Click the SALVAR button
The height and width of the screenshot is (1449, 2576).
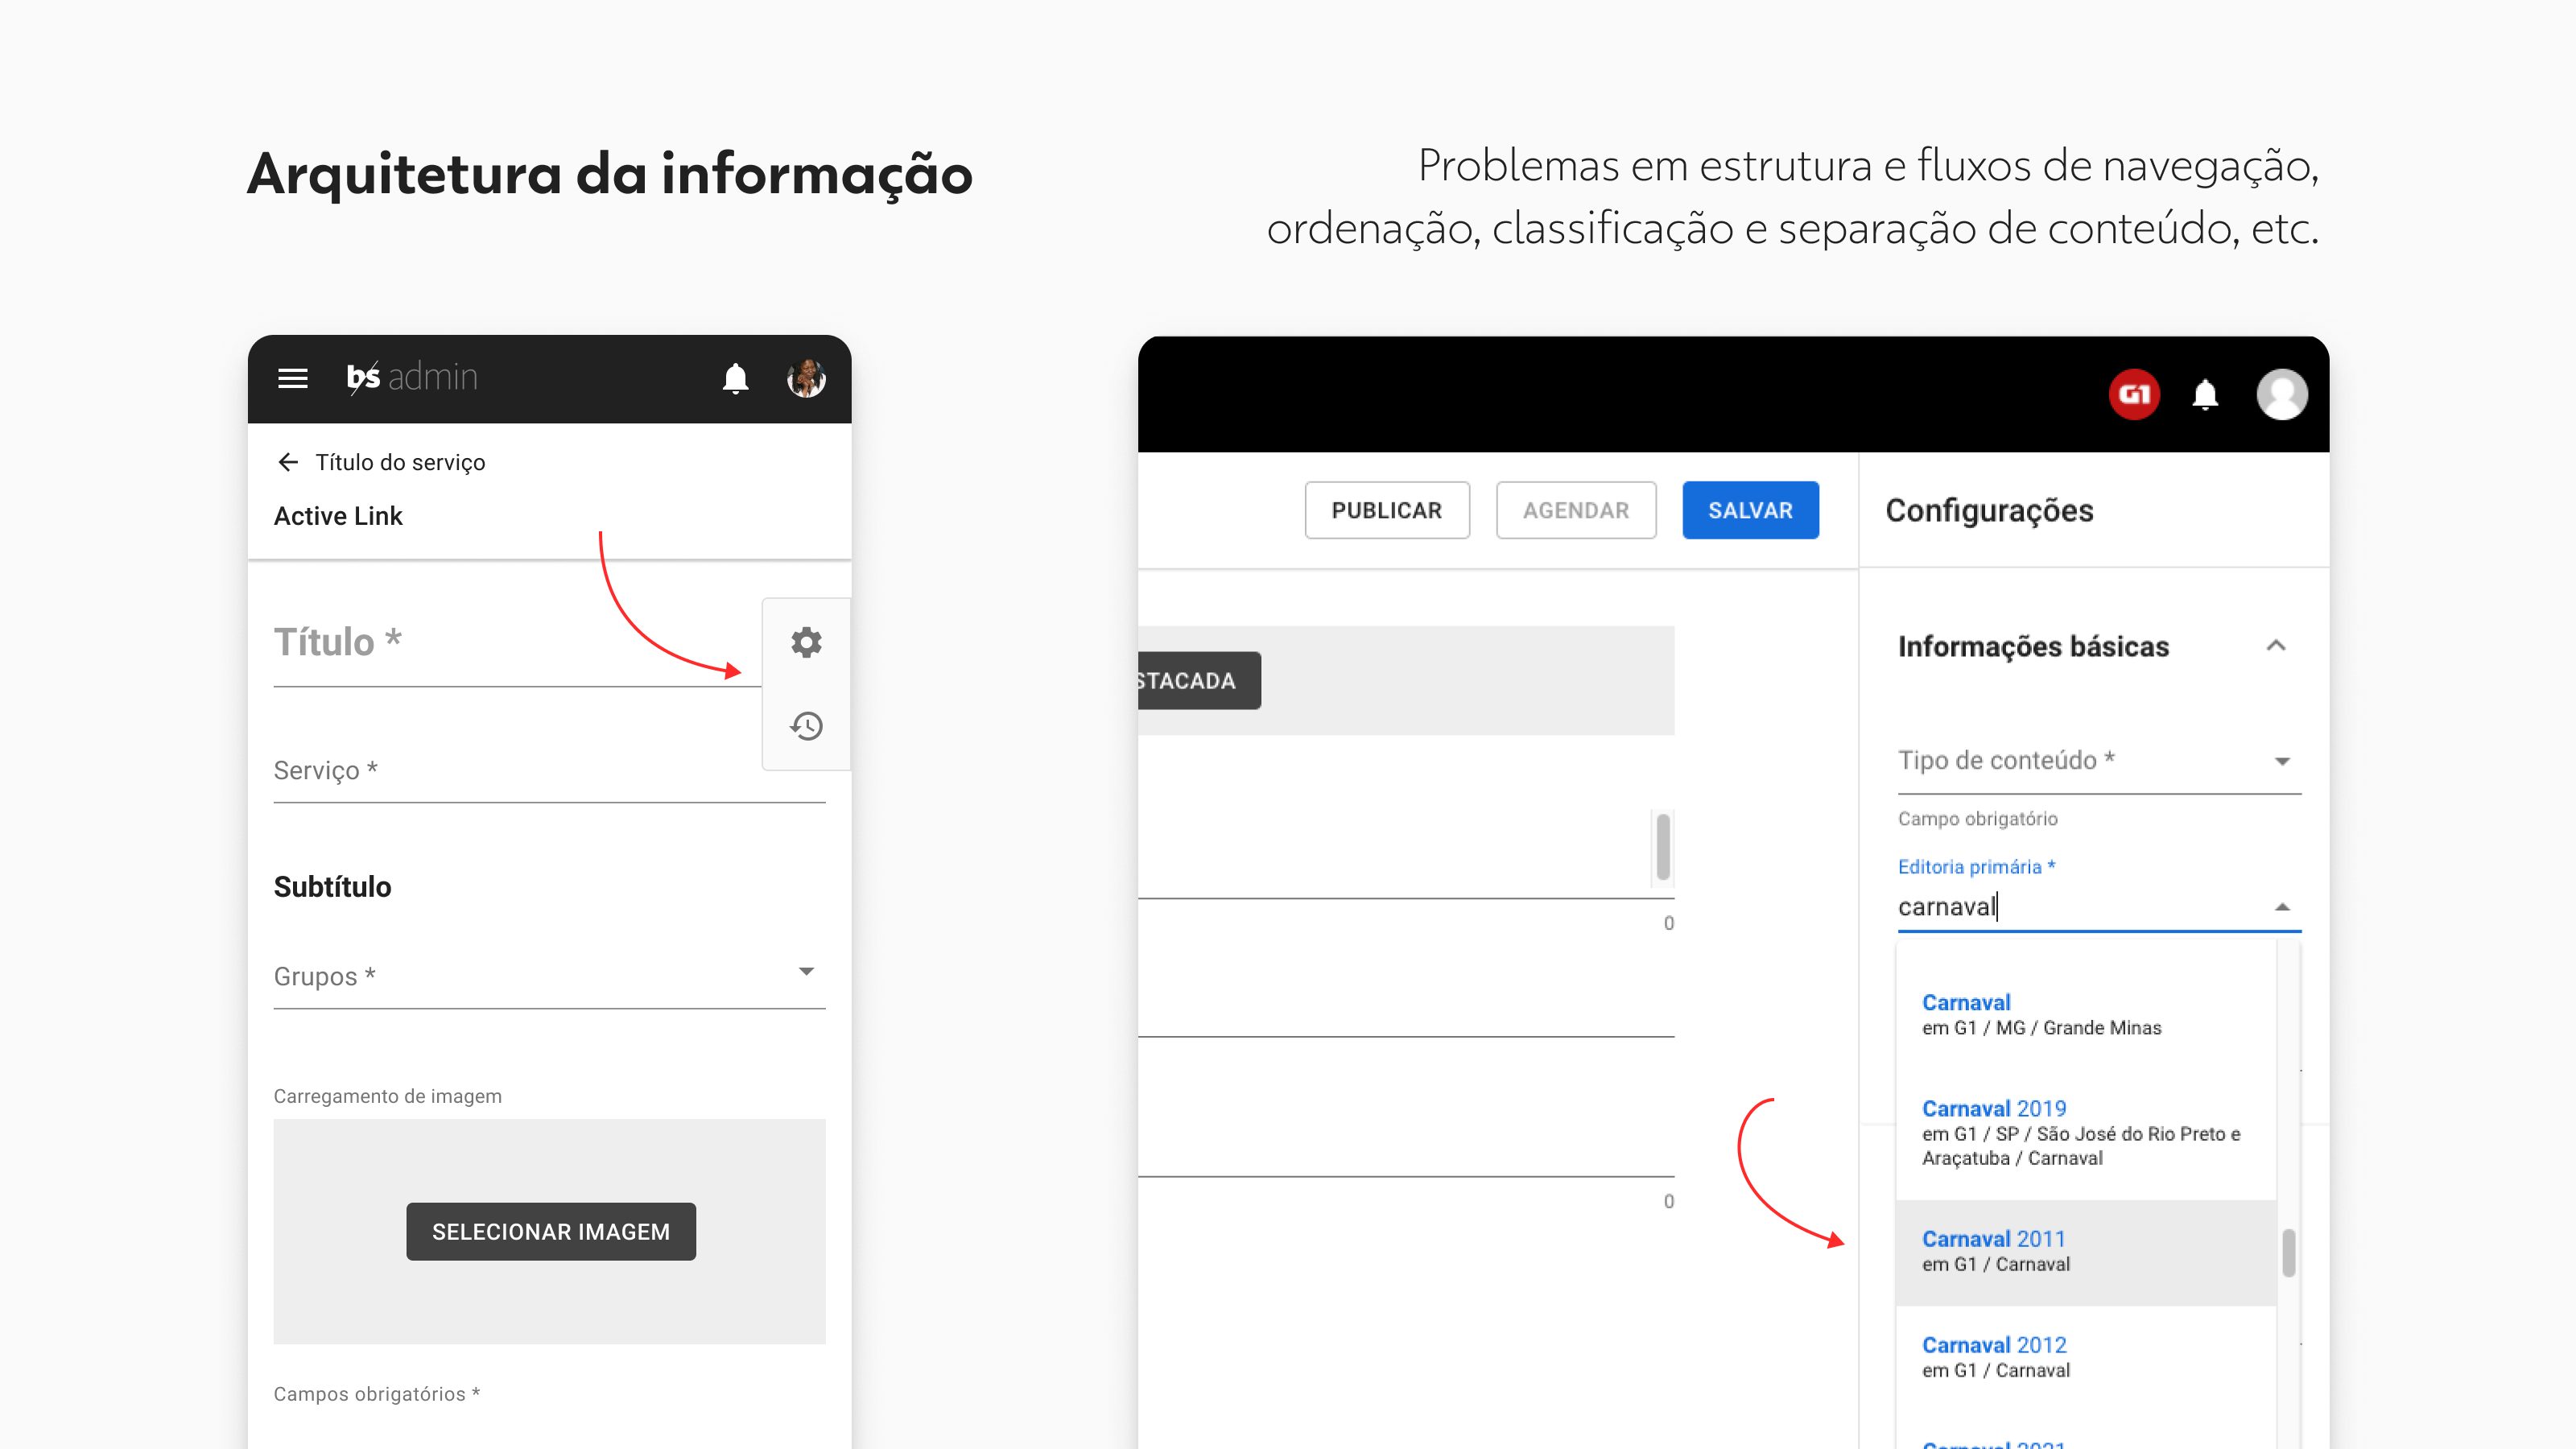pos(1750,510)
